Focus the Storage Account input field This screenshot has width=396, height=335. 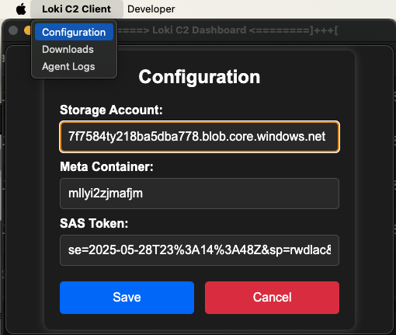200,137
